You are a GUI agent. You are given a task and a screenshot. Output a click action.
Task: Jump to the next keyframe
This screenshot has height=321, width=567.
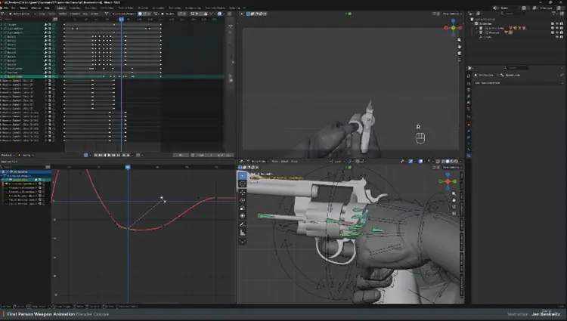(x=113, y=155)
